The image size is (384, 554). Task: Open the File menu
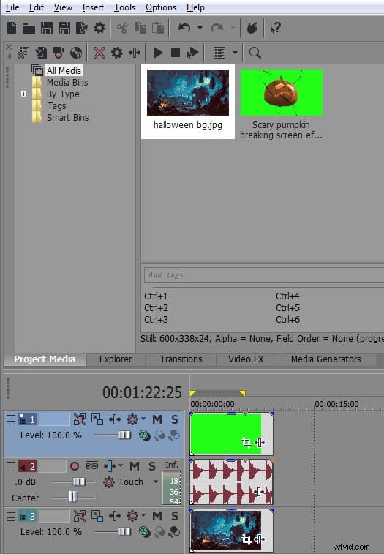click(12, 7)
